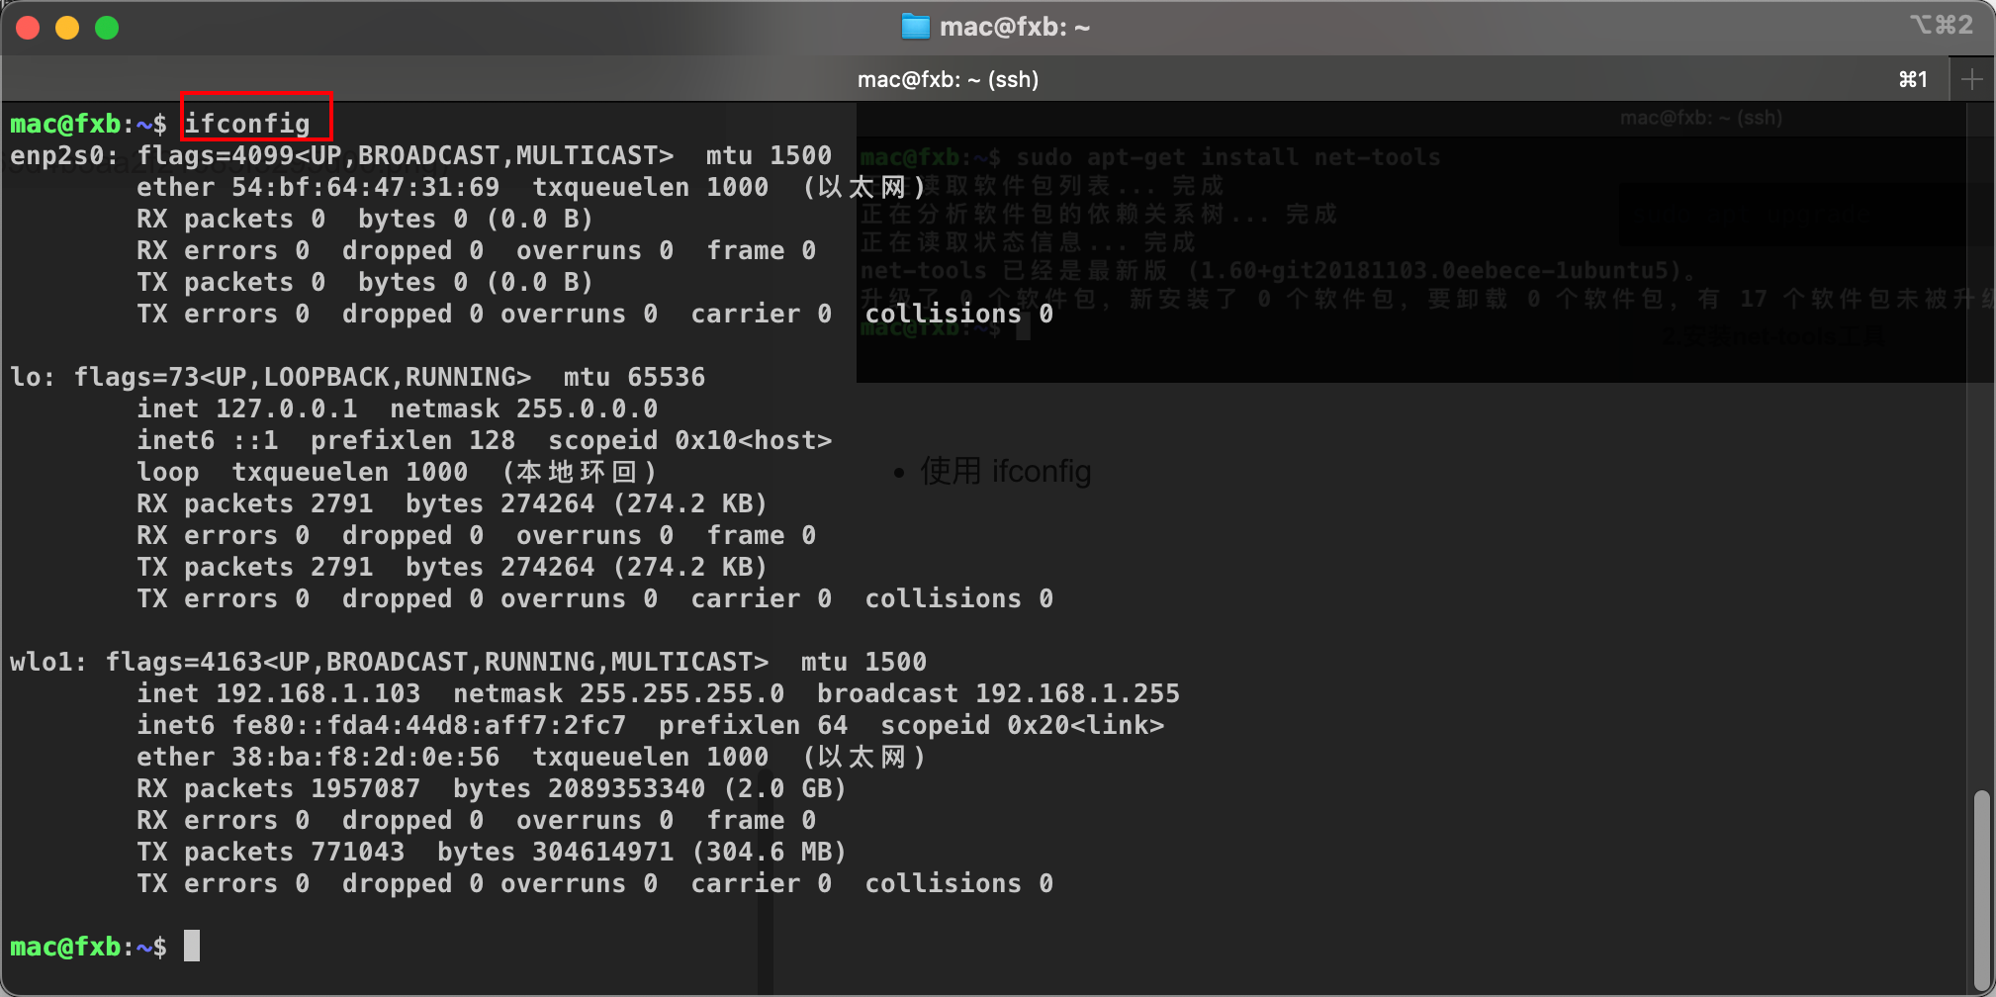Click the netmask 255.0.0.0 value
Image resolution: width=1996 pixels, height=997 pixels.
click(x=588, y=408)
